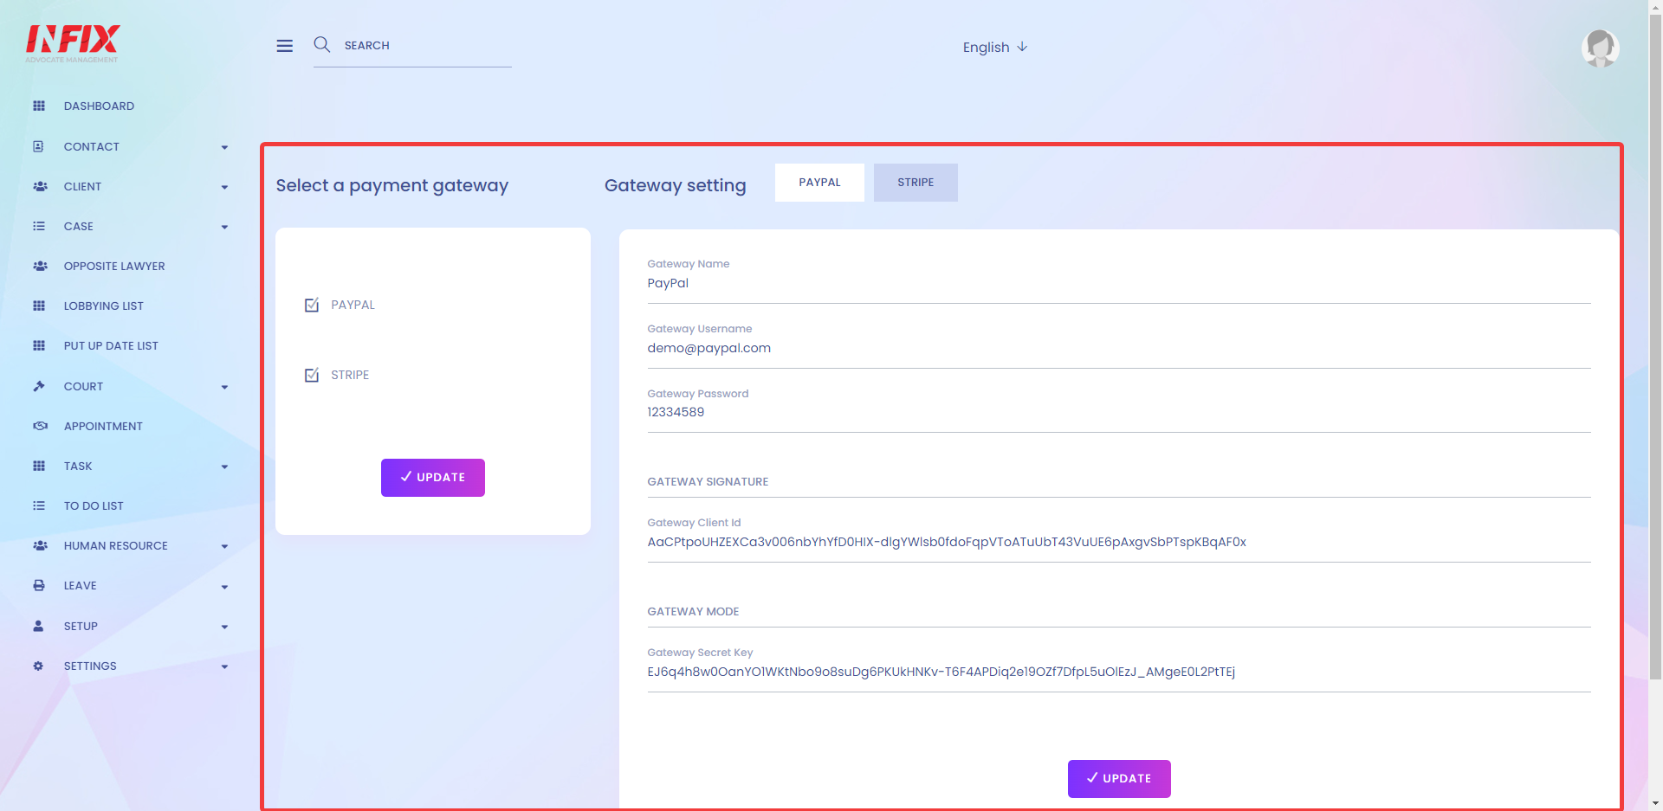This screenshot has width=1663, height=811.
Task: Toggle the PayPal gateway checkbox
Action: [x=312, y=305]
